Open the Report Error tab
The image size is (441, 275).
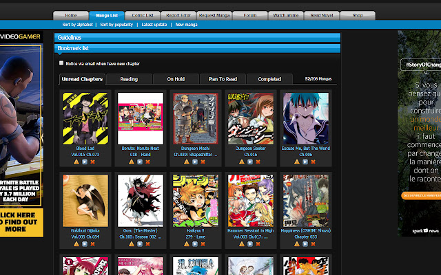pos(178,15)
